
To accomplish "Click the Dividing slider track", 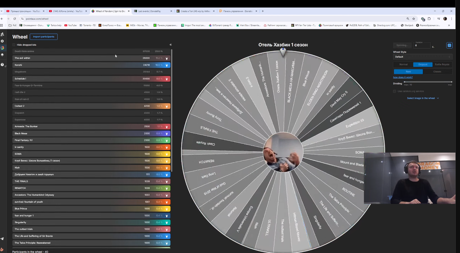I will 428,82.
